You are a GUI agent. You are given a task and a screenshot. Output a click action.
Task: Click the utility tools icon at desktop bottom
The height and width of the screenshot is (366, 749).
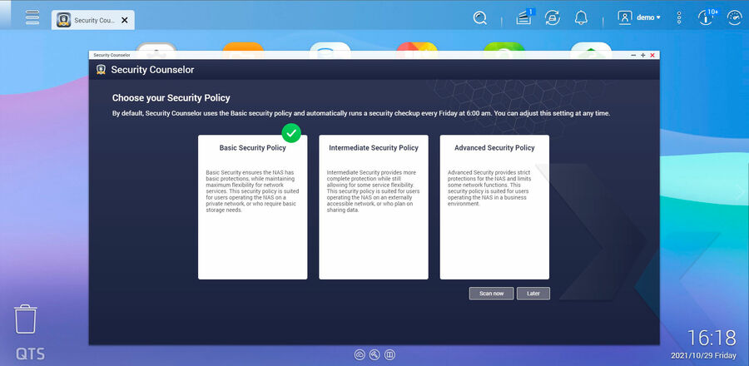click(374, 354)
